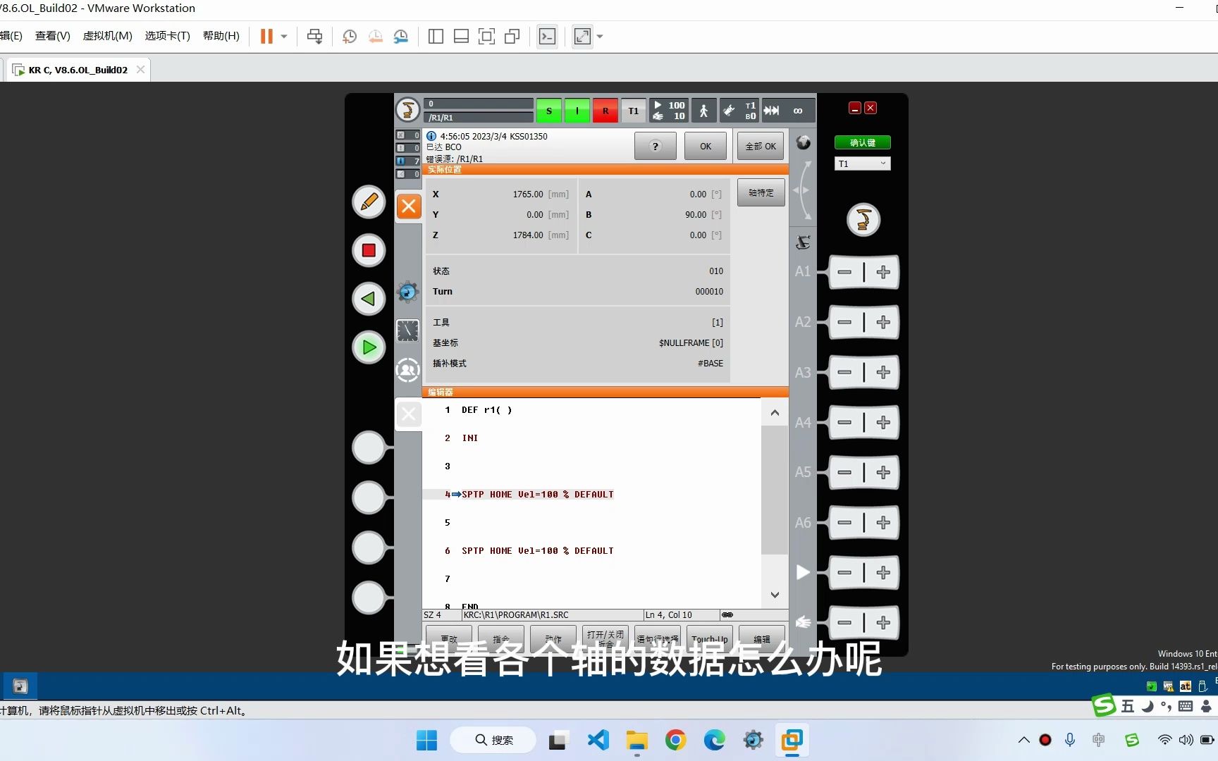Open the program run mode walking-man icon
Viewport: 1218px width, 761px height.
click(703, 111)
